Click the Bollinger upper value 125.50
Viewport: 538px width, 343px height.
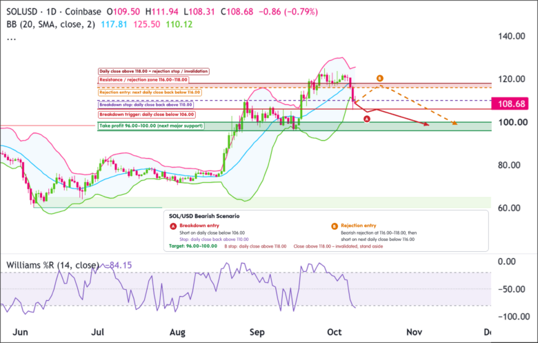146,24
